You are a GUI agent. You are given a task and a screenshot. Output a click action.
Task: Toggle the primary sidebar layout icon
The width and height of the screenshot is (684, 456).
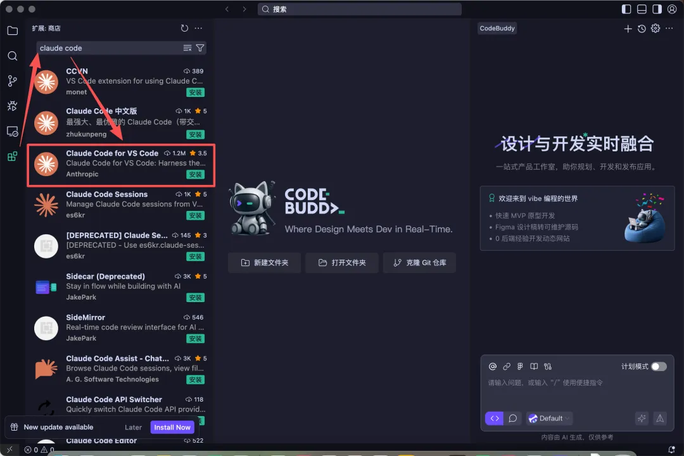click(x=626, y=9)
